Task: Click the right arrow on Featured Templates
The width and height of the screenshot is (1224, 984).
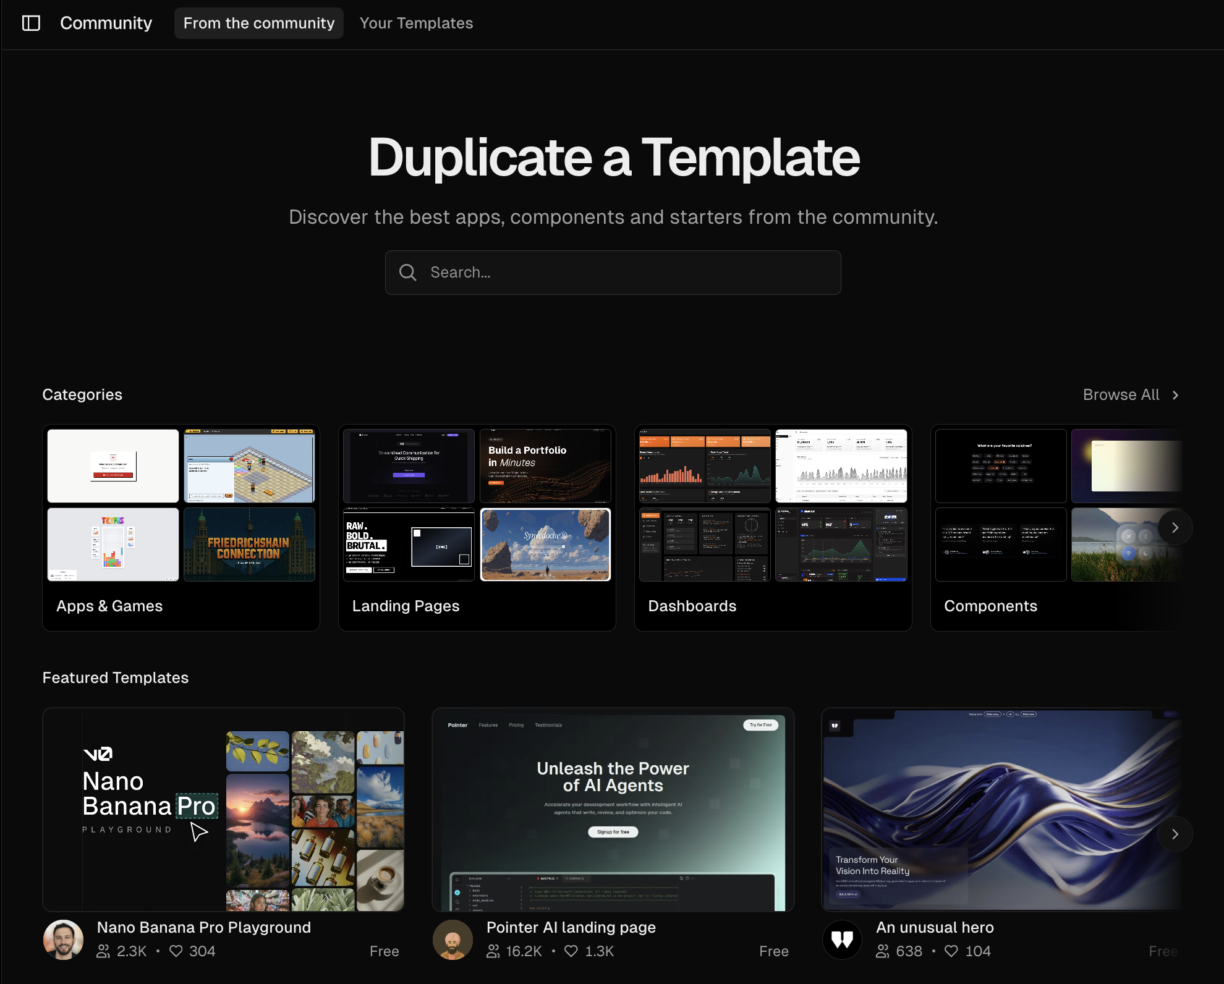Action: [x=1175, y=834]
